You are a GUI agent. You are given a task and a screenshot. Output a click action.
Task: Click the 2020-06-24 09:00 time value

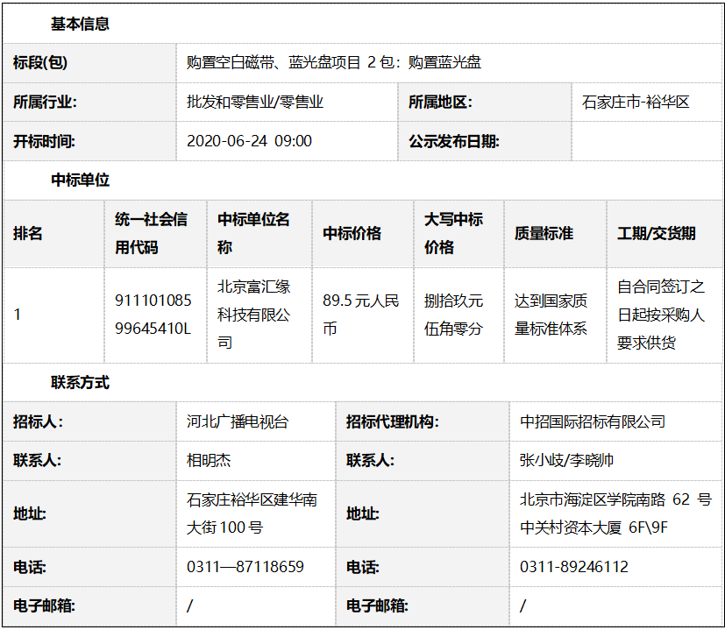[x=249, y=141]
